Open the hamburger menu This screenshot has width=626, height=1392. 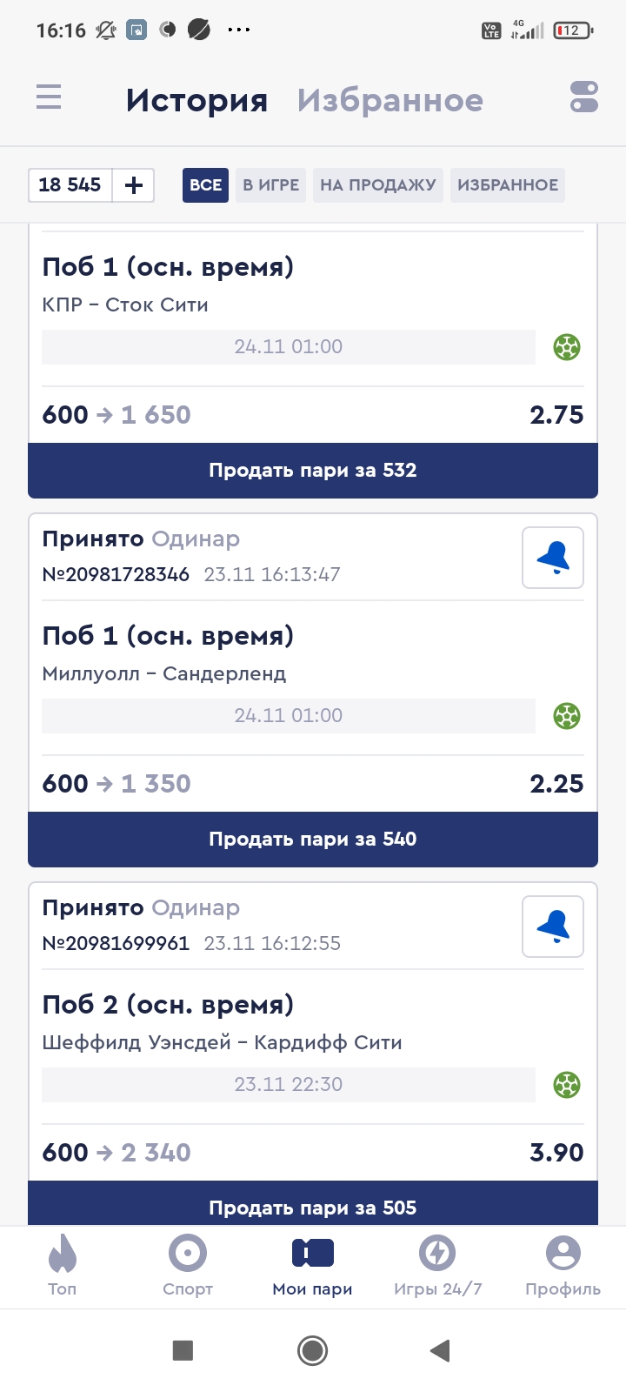(x=49, y=97)
